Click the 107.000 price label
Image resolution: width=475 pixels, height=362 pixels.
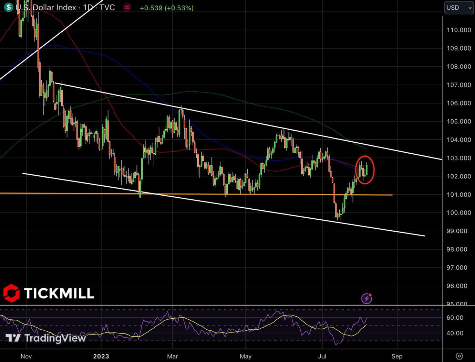(459, 85)
